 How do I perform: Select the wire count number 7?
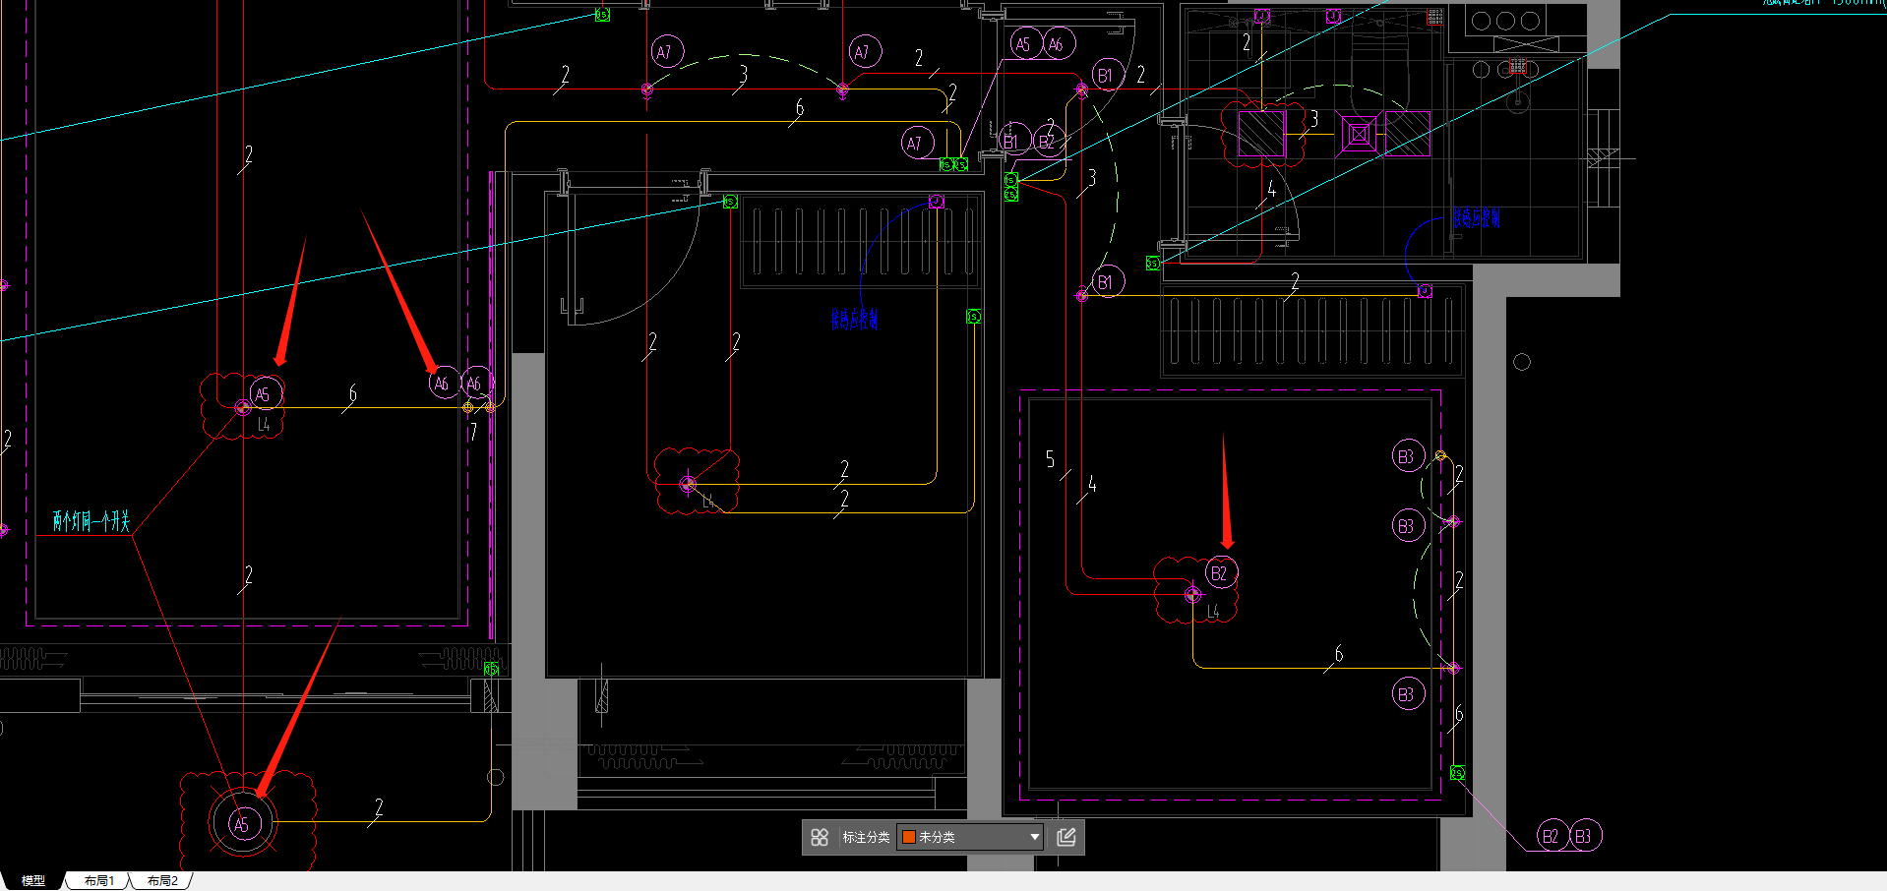(x=473, y=432)
